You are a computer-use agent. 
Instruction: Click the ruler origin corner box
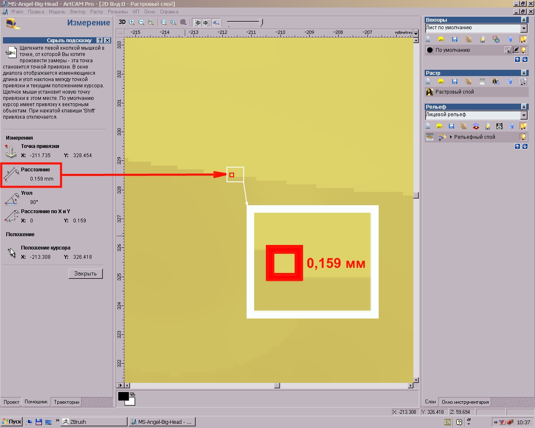[120, 33]
